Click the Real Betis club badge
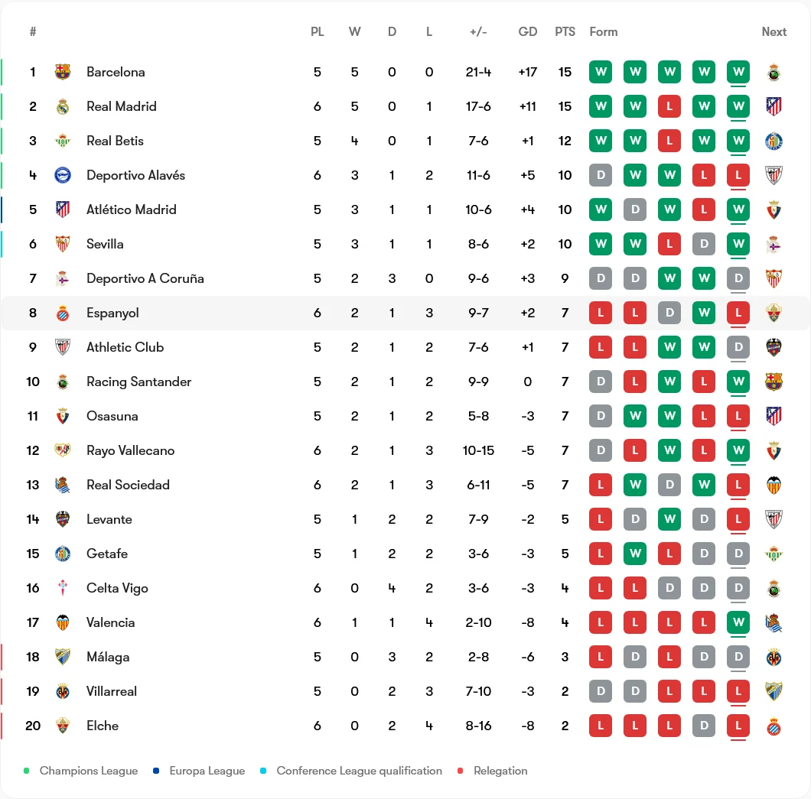Image resolution: width=811 pixels, height=799 pixels. pos(63,141)
